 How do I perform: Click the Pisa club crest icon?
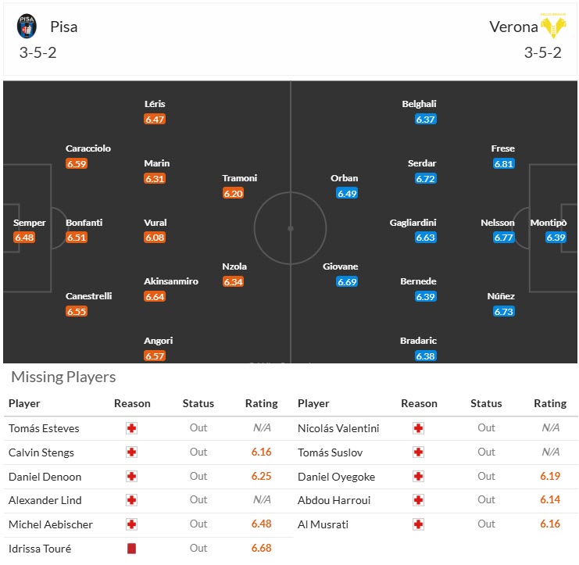pos(27,27)
